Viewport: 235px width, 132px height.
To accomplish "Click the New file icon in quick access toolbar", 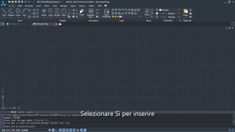I will [x=9, y=2].
